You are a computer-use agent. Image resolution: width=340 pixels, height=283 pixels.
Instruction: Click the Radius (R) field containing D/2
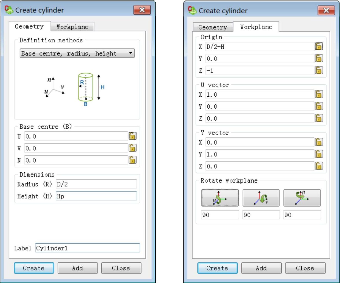click(x=96, y=184)
